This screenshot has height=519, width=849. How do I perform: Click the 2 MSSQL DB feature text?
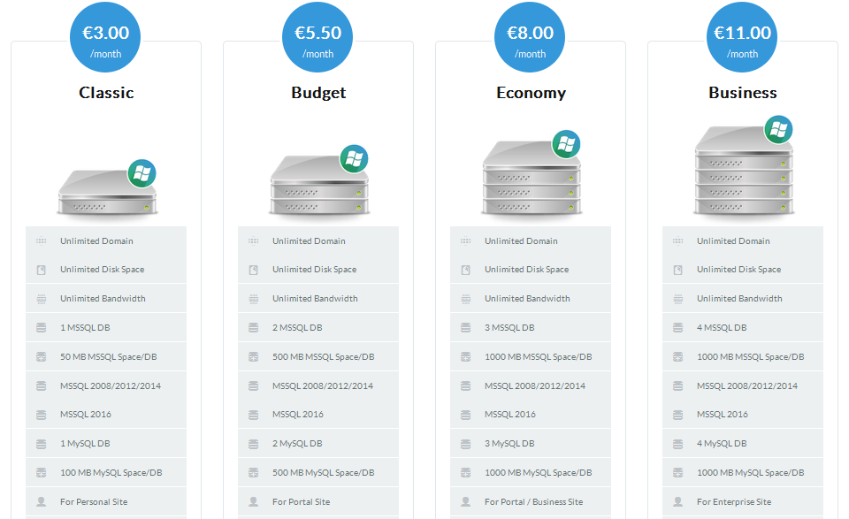point(297,327)
